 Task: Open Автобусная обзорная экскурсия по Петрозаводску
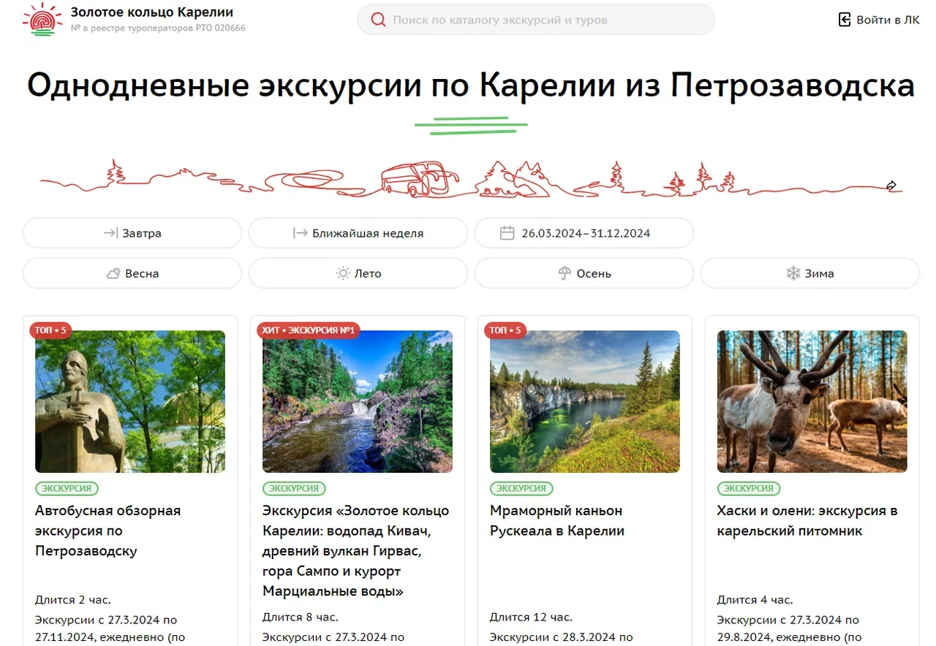tap(108, 531)
